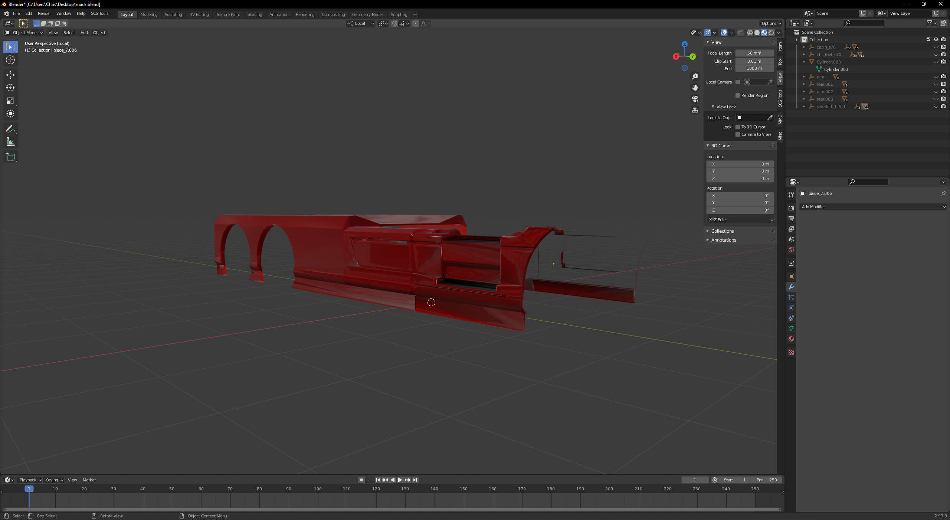Click the Add Modifier button
Image resolution: width=950 pixels, height=520 pixels.
click(x=873, y=207)
